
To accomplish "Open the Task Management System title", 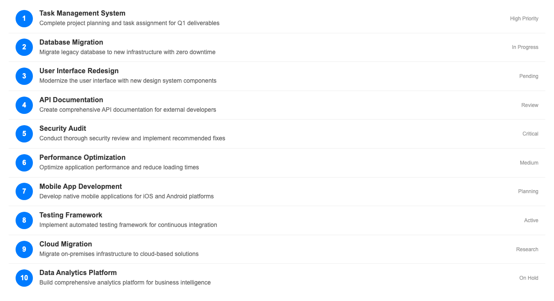I will pos(82,13).
